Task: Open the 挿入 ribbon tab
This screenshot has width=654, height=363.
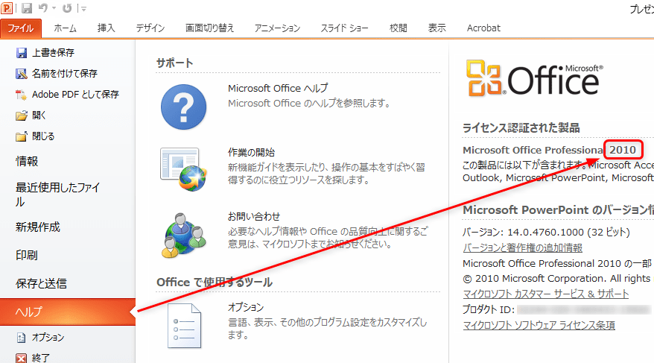Action: tap(107, 28)
